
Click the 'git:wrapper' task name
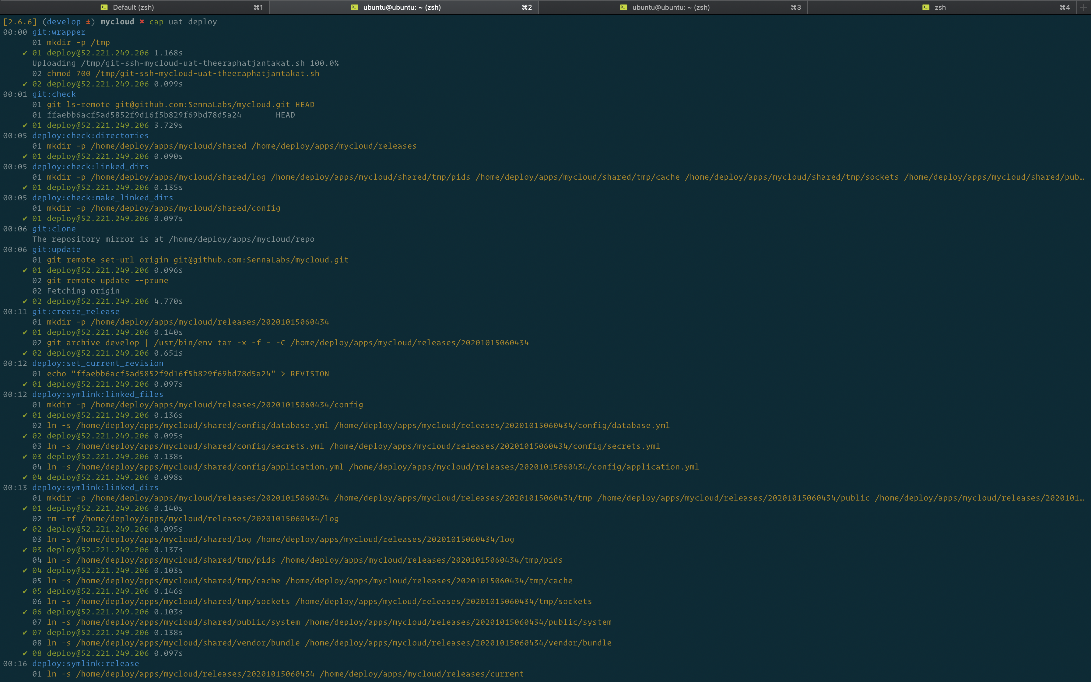pos(59,32)
